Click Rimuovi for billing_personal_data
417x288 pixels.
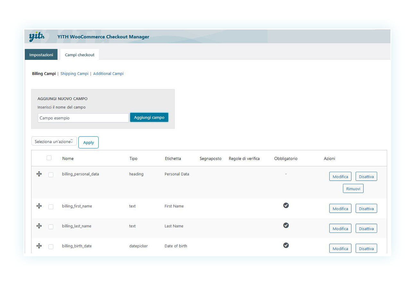tap(353, 189)
